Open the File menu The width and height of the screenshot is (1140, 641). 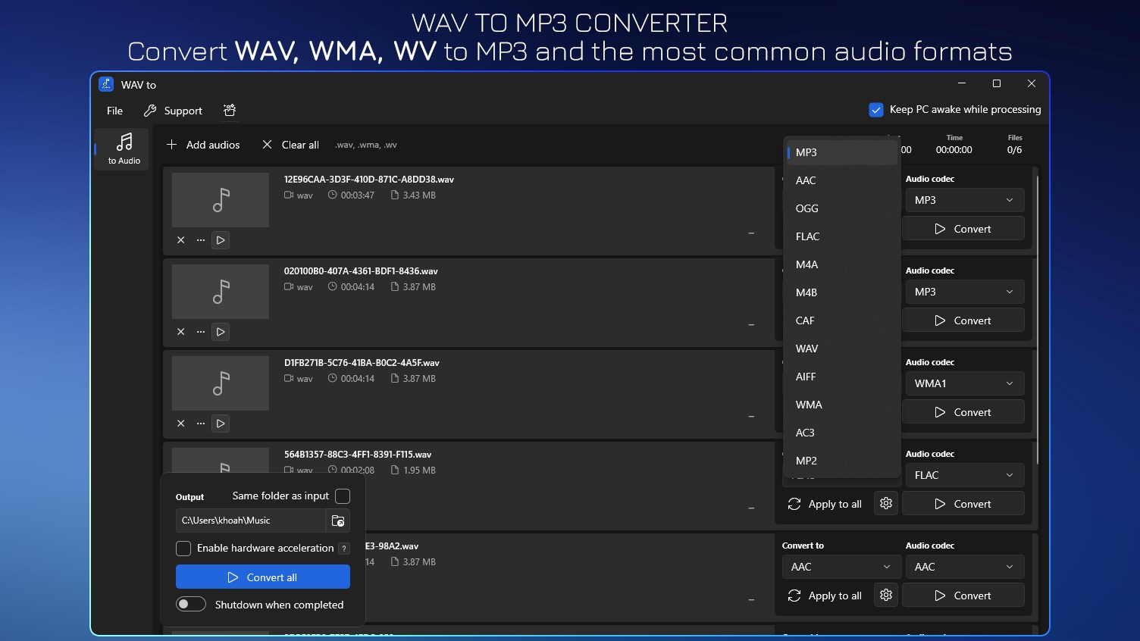[x=114, y=110]
